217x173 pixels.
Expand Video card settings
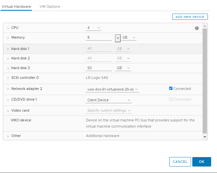click(x=8, y=111)
